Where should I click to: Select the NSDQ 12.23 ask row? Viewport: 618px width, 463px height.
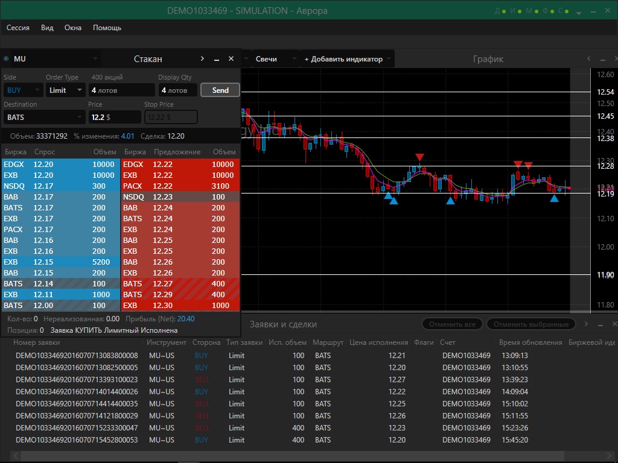coord(180,197)
